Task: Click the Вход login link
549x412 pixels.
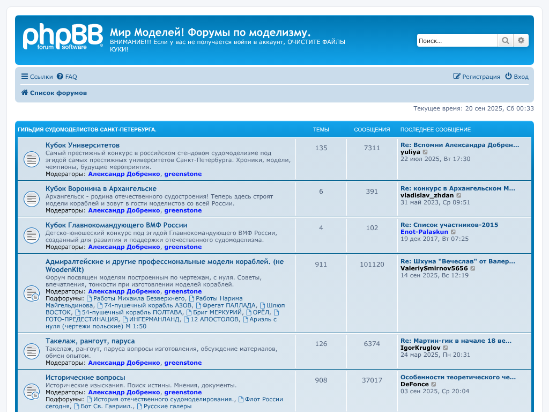Action: [517, 77]
